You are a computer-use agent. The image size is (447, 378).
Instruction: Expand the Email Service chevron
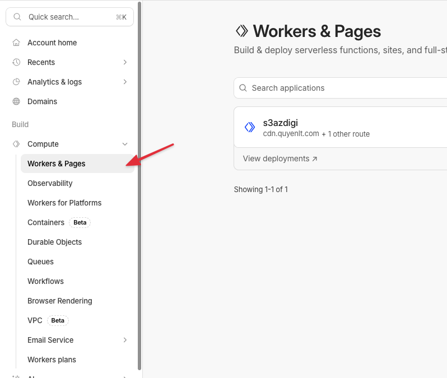[x=125, y=340]
